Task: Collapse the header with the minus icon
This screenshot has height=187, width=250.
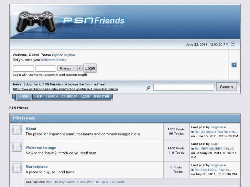Action: (233, 44)
